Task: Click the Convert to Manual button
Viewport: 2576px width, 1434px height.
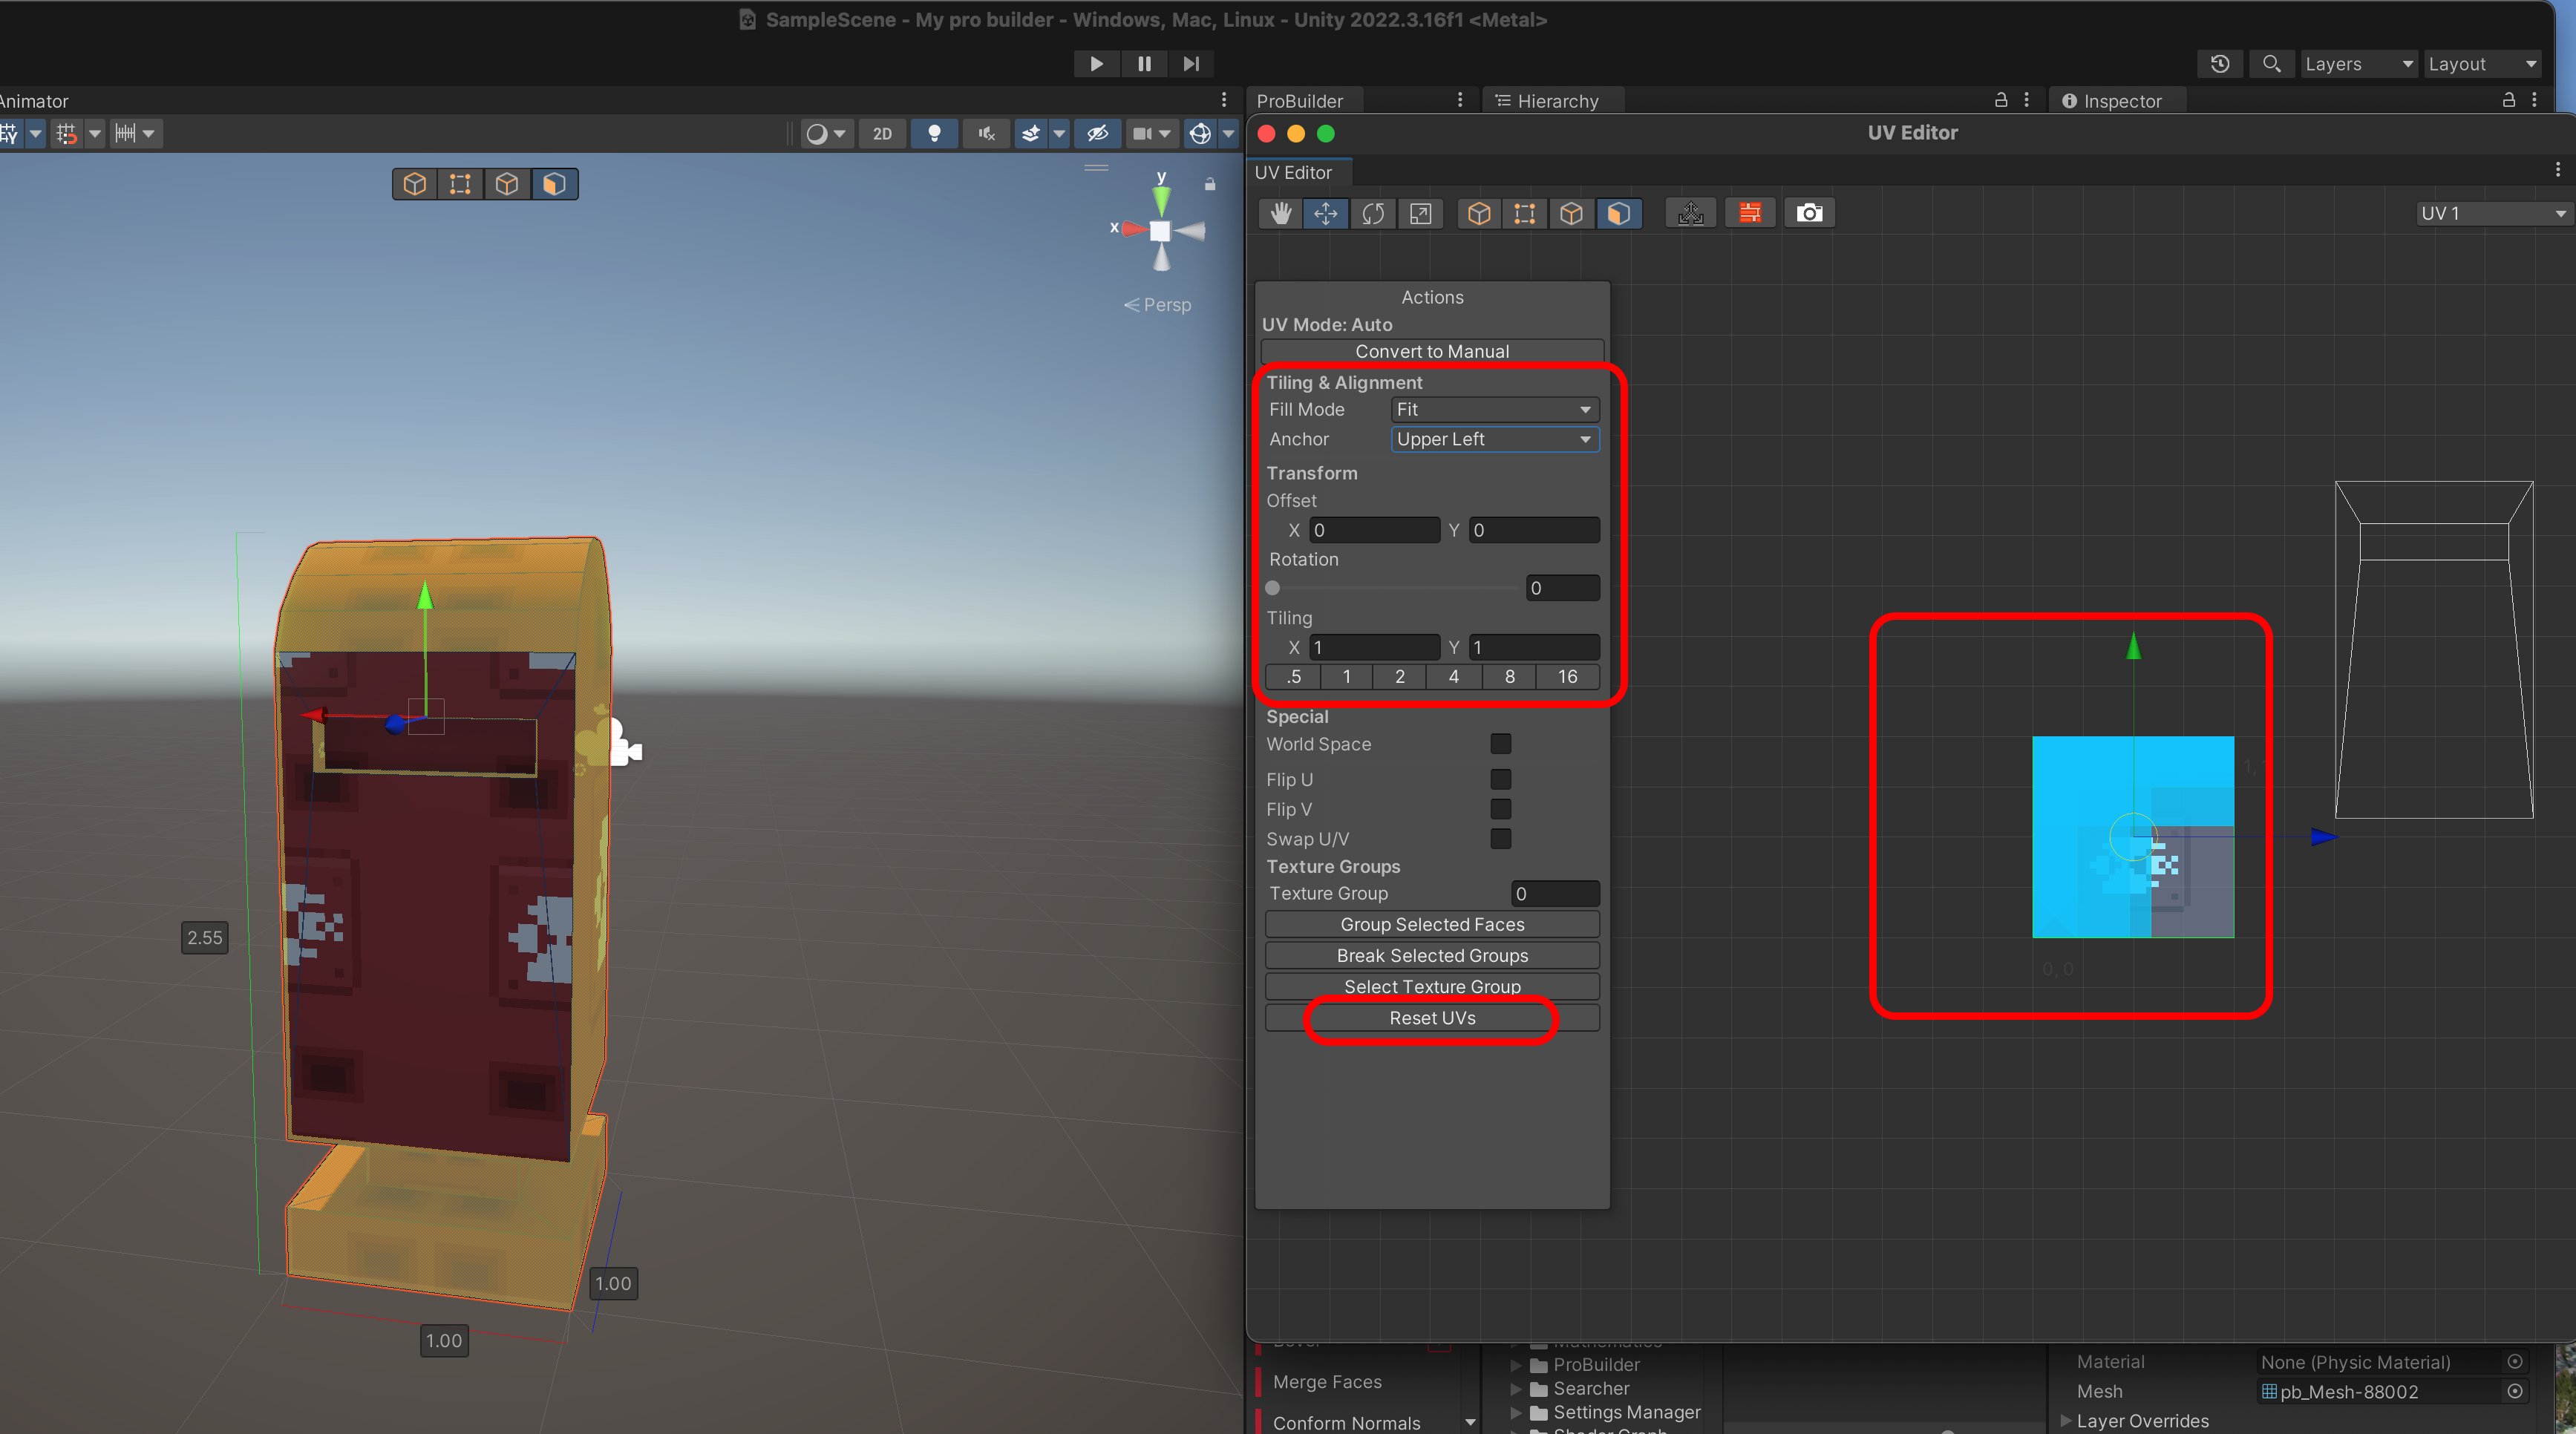Action: point(1431,351)
